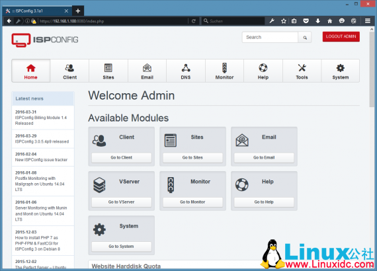Open the Tools navigation tab
377x271 pixels.
tap(302, 71)
